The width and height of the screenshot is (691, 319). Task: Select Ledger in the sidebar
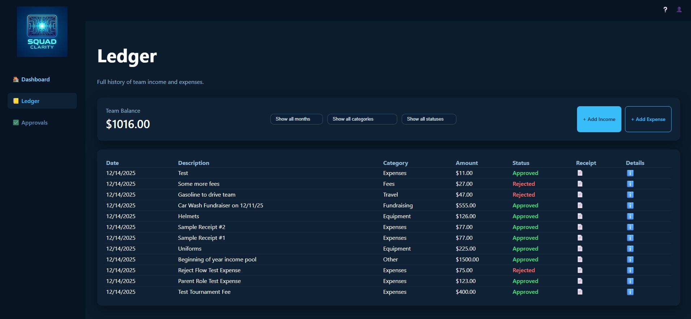click(30, 101)
